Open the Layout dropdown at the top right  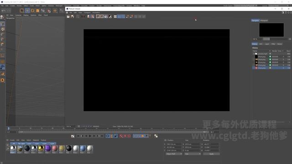point(279,6)
